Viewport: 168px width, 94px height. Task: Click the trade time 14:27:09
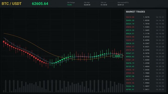(x=160, y=63)
